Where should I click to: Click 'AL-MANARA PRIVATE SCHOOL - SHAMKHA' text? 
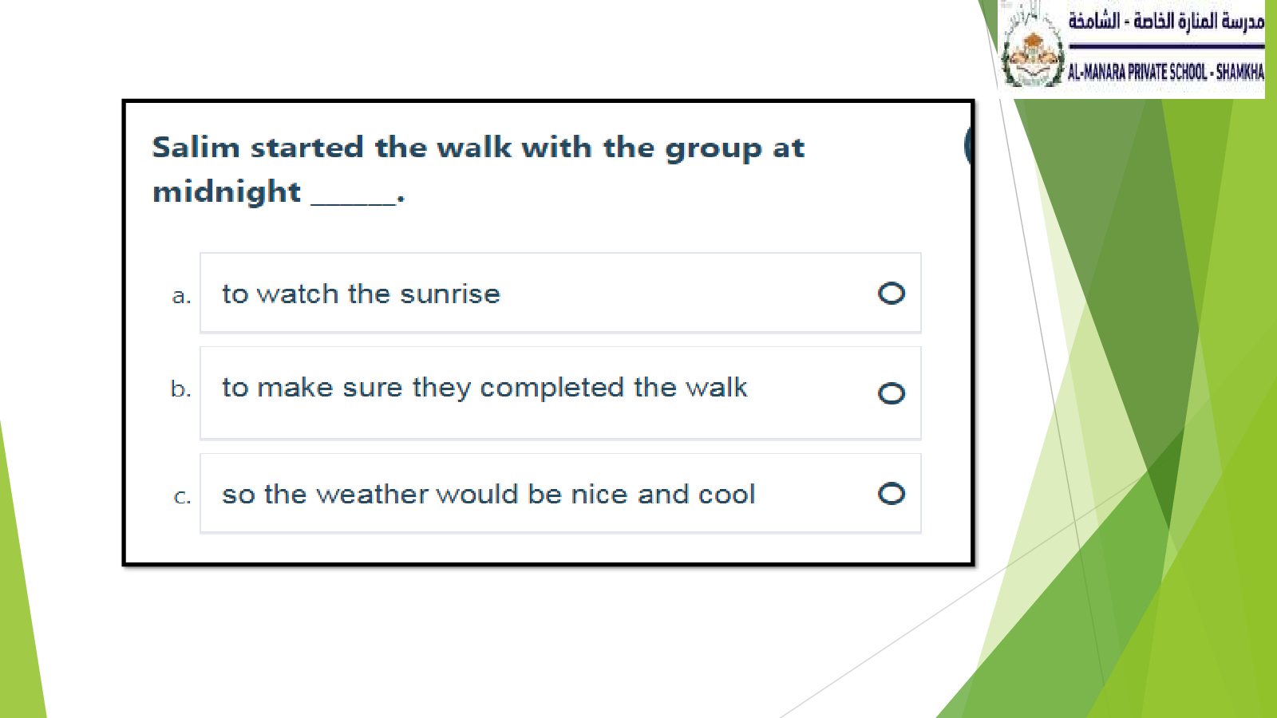pyautogui.click(x=1165, y=73)
